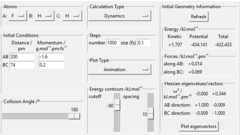Click the steps number input field
The image size is (240, 135).
(113, 43)
